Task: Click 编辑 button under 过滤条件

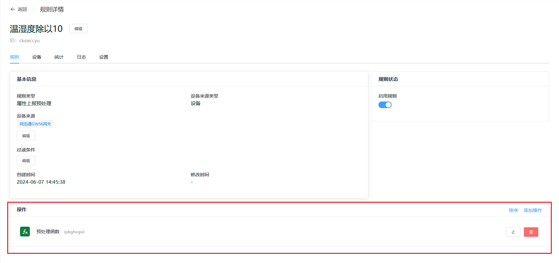Action: (26, 160)
